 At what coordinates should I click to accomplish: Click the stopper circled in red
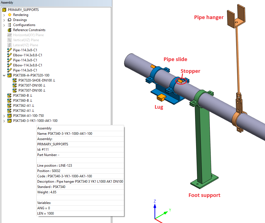[x=181, y=81]
